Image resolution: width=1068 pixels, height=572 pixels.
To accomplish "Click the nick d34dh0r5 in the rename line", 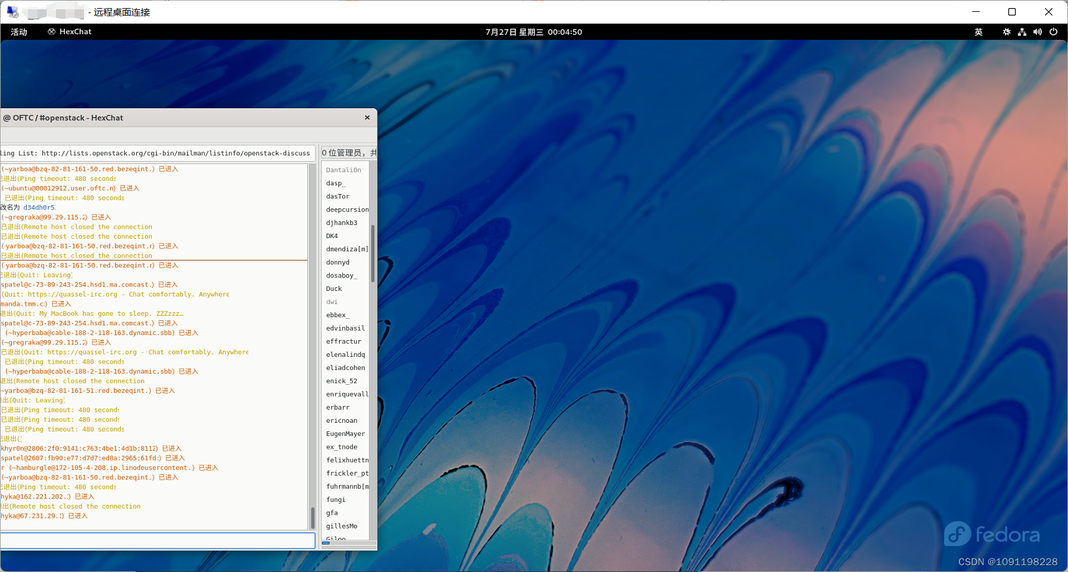I will [39, 208].
